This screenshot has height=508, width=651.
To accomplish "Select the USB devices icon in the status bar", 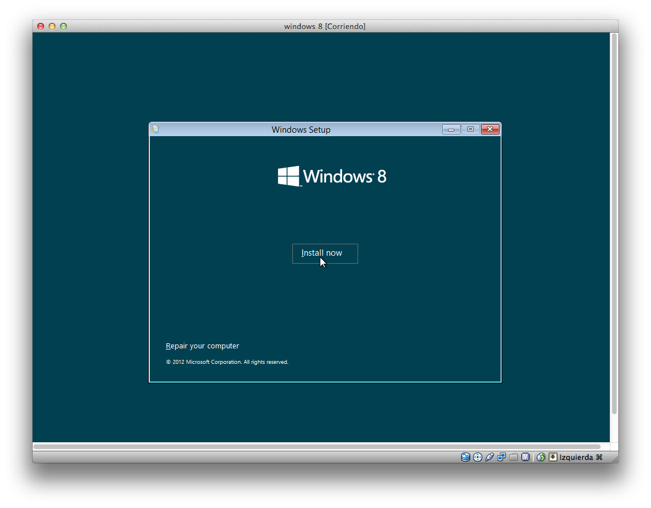I will (490, 457).
